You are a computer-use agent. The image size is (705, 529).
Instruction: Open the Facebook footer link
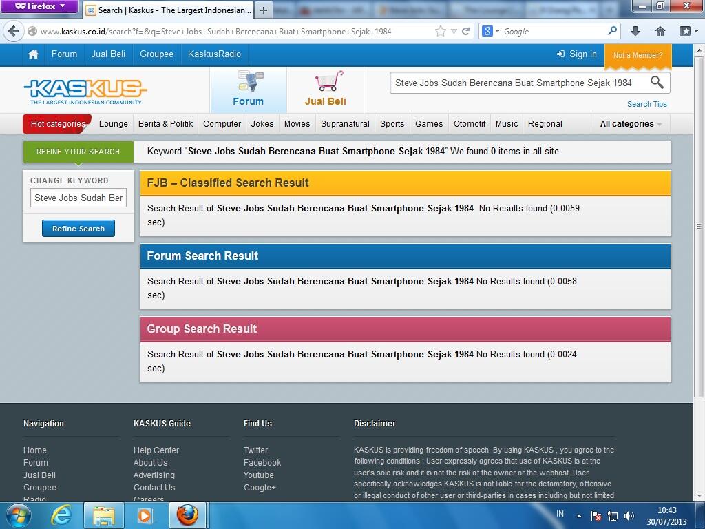pyautogui.click(x=262, y=462)
